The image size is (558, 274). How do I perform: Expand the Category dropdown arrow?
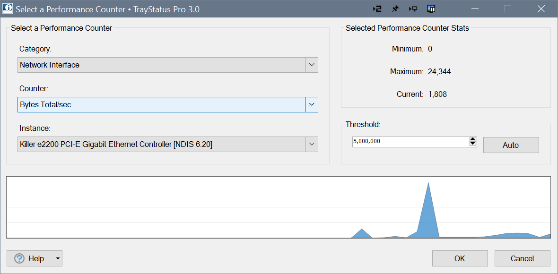[312, 65]
